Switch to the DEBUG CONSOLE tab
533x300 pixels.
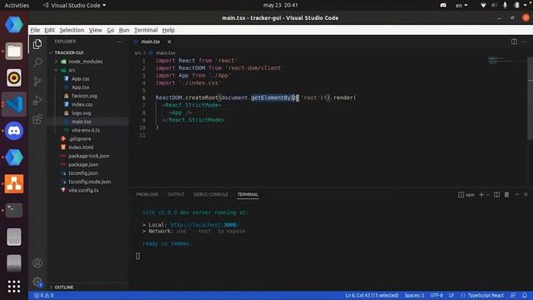pos(211,194)
